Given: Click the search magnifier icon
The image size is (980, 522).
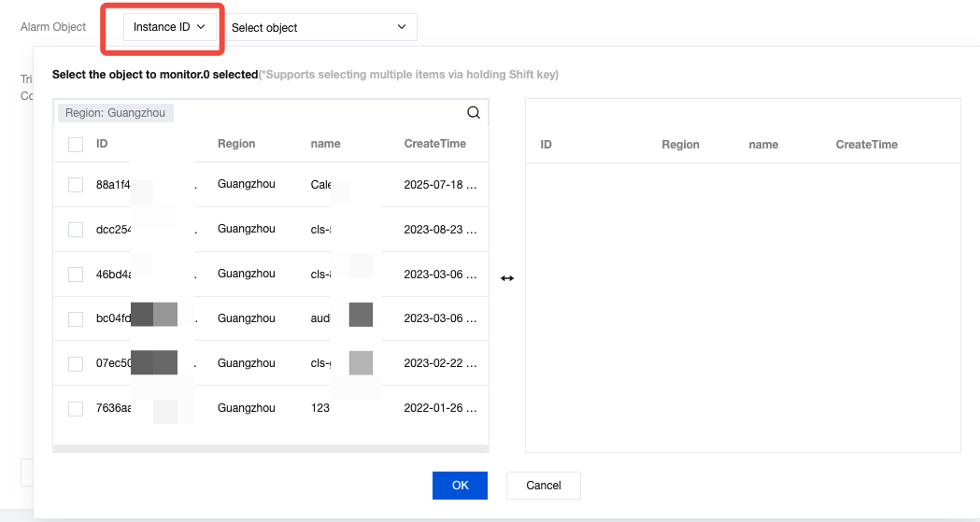Looking at the screenshot, I should point(474,113).
